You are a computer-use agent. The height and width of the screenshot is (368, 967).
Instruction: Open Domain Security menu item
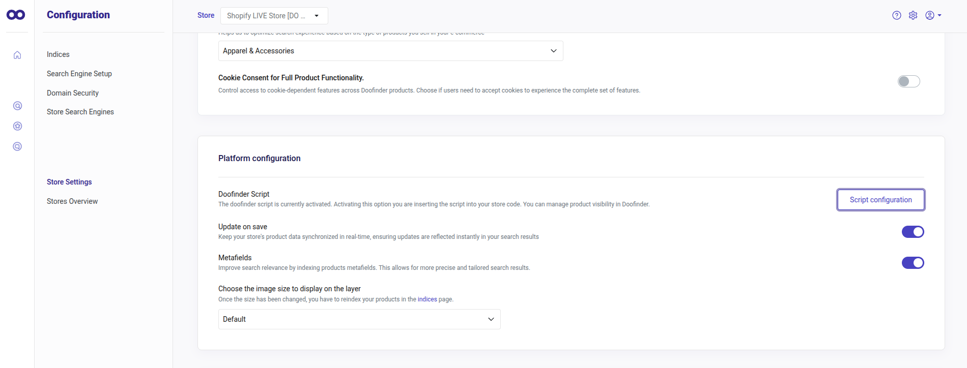tap(73, 93)
